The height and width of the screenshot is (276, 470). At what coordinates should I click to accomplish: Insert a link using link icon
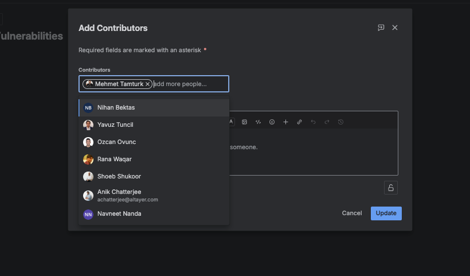click(299, 122)
